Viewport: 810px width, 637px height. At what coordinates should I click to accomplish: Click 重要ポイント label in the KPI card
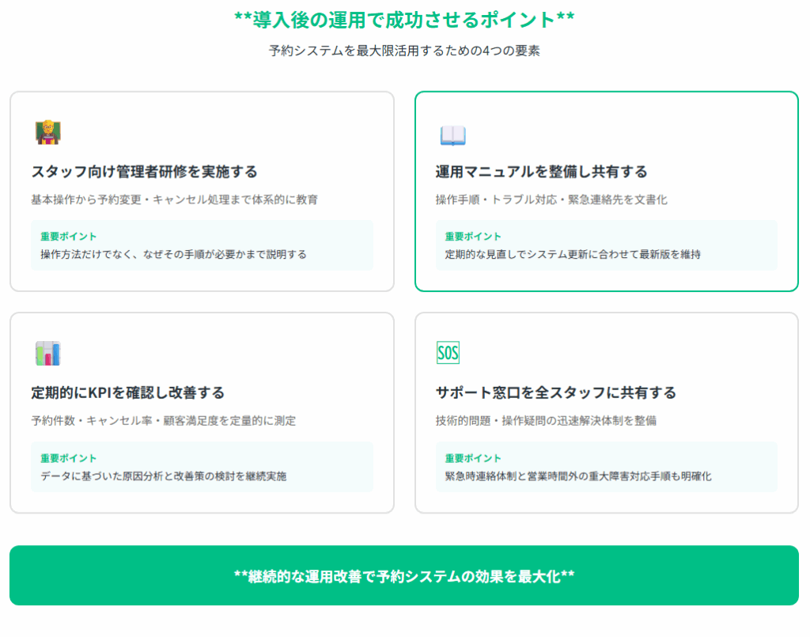click(68, 458)
